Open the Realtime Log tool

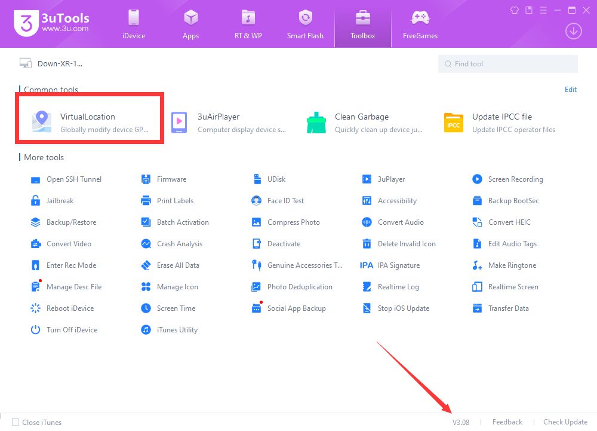pos(390,287)
